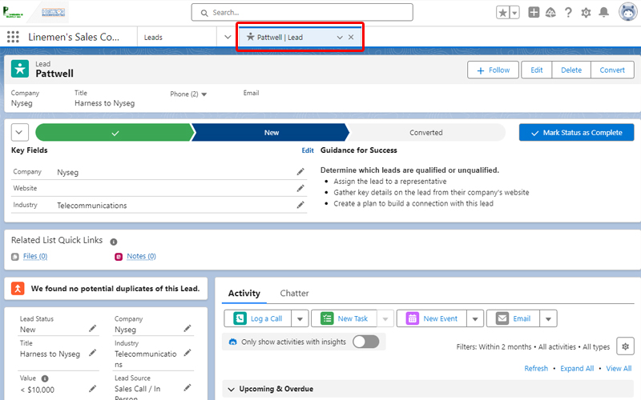Switch to the Activity tab
The image size is (641, 400).
(244, 293)
